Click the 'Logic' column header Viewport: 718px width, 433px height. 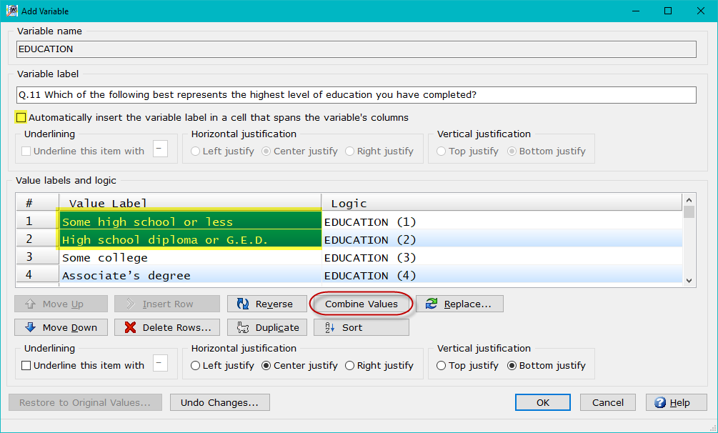pos(502,203)
